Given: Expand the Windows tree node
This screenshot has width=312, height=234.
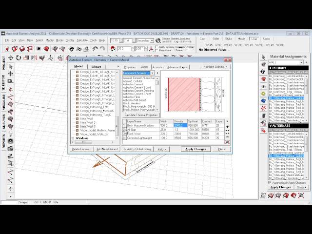Looking at the screenshot, I should 73,138.
